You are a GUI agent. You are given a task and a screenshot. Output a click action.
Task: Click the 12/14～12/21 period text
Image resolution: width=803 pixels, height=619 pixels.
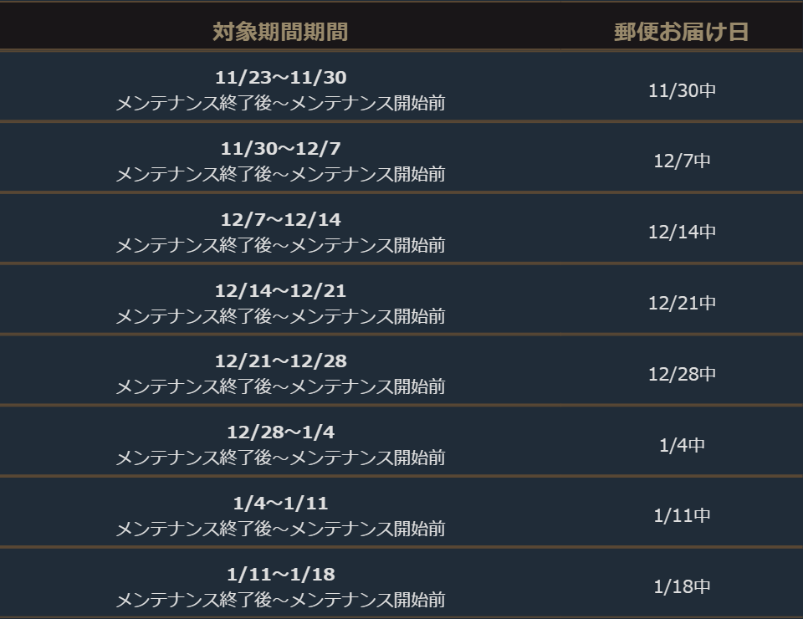pyautogui.click(x=280, y=291)
